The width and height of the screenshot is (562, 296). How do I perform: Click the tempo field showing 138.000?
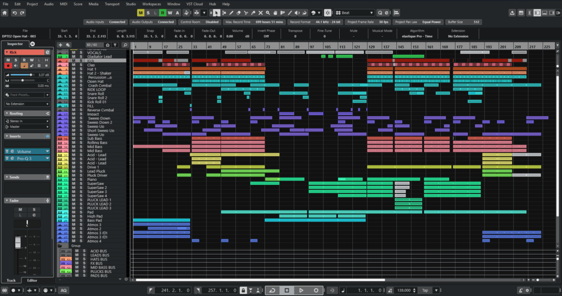(403, 291)
